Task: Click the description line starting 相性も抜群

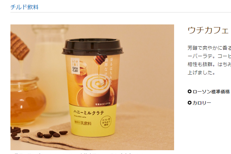Action: [x=209, y=64]
